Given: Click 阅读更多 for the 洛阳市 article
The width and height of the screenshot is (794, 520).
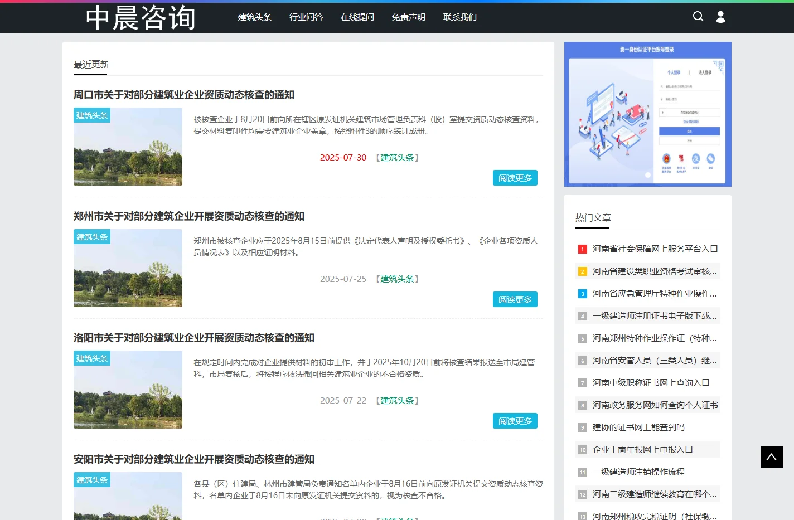Looking at the screenshot, I should click(515, 421).
